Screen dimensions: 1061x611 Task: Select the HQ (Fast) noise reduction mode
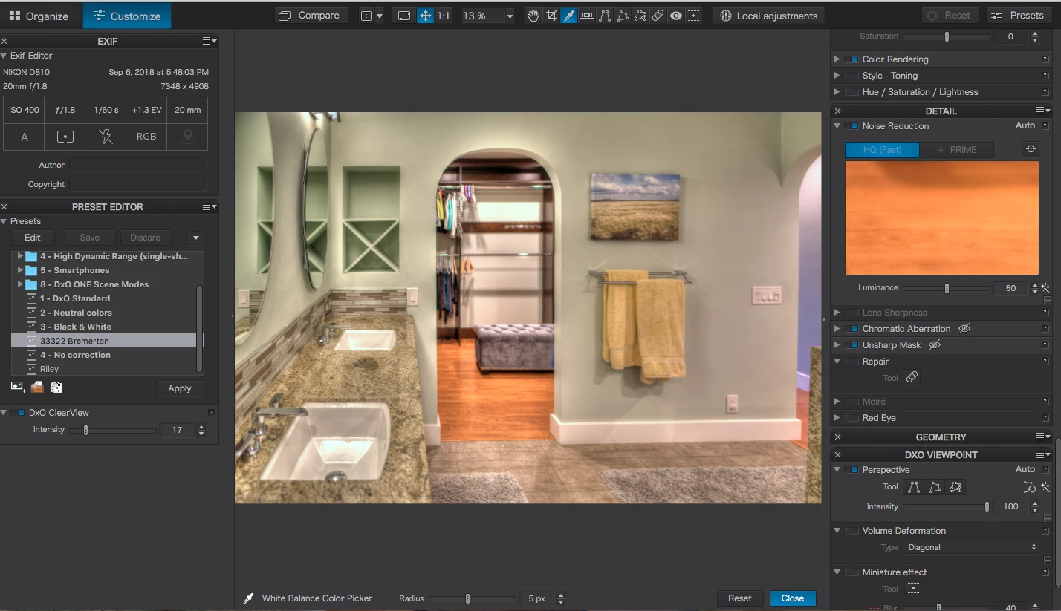click(882, 150)
